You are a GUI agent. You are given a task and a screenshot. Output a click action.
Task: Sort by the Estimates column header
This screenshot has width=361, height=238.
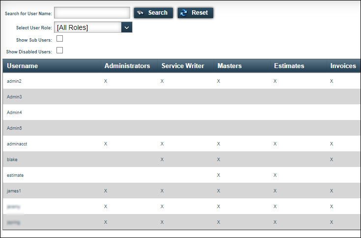289,66
